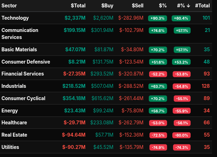Click the Utilities sector name
This screenshot has width=217, height=157.
pos(10,147)
